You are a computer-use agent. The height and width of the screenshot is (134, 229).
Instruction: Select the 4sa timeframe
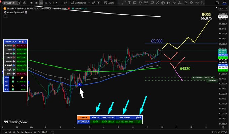pyautogui.click(x=46, y=3)
